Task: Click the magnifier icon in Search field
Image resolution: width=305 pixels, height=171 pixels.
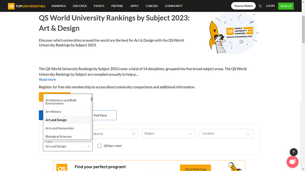Action: tap(134, 134)
